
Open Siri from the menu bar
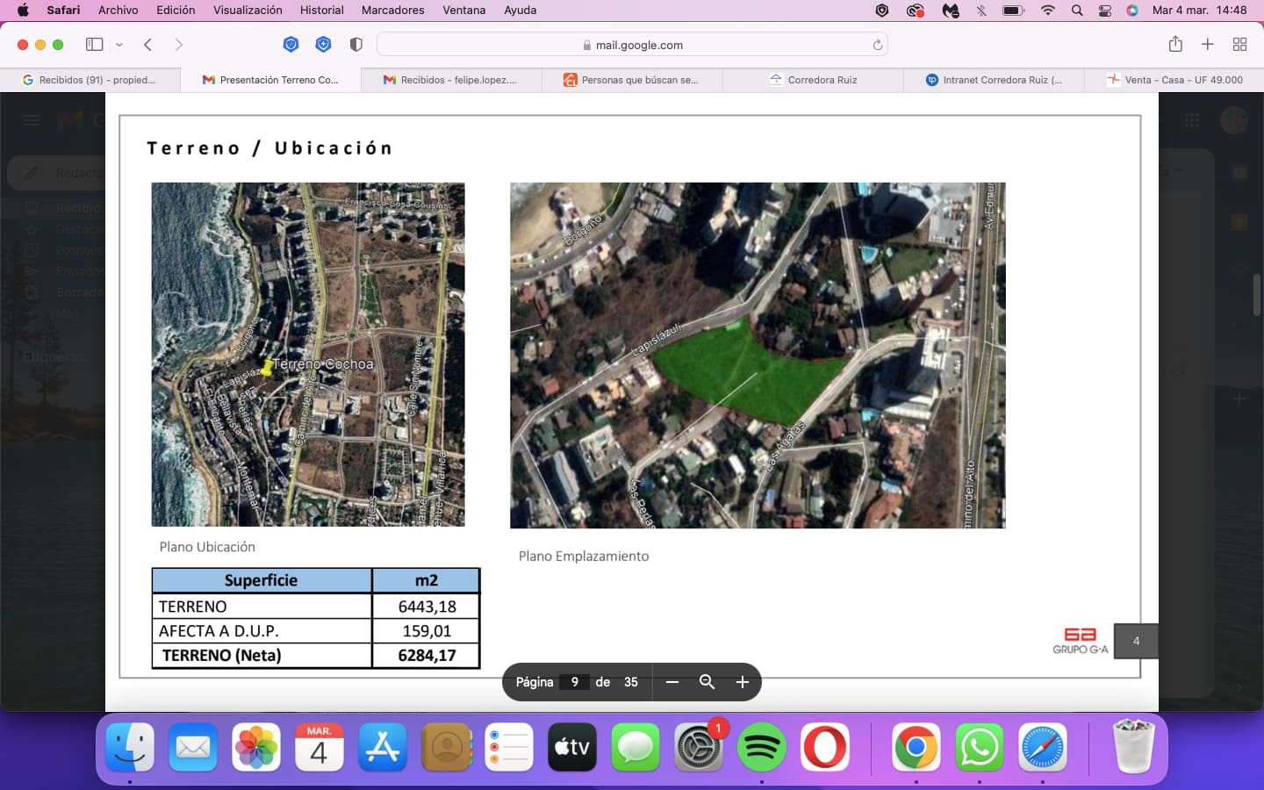1132,11
